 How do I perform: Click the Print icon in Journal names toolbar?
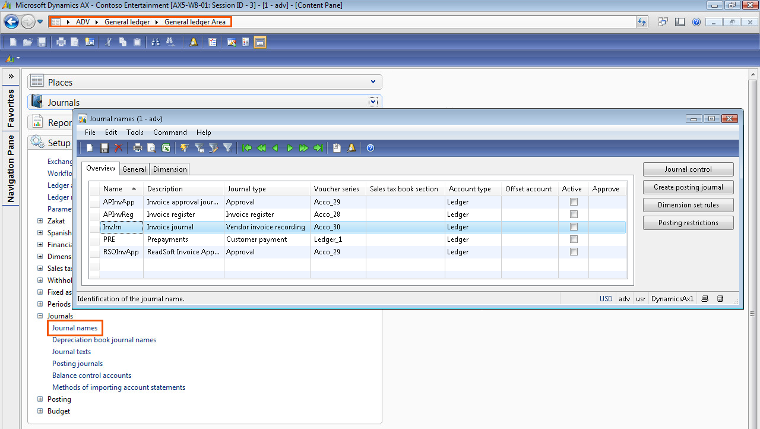(138, 148)
